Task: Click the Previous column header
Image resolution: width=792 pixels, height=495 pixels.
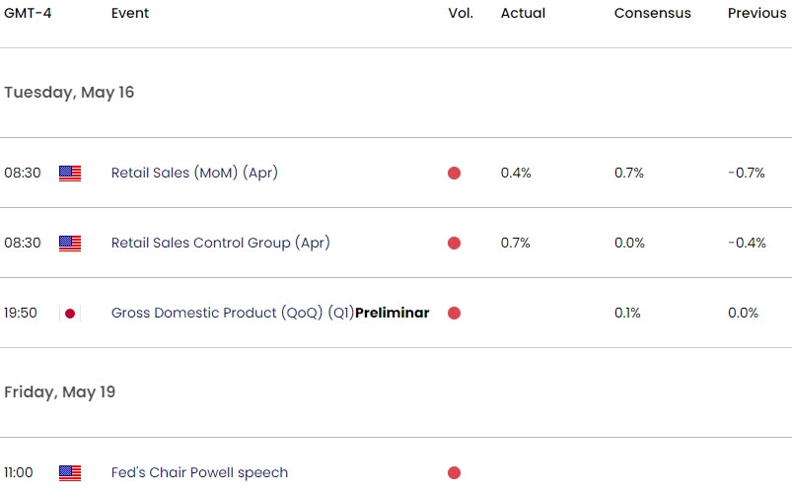Action: click(757, 14)
